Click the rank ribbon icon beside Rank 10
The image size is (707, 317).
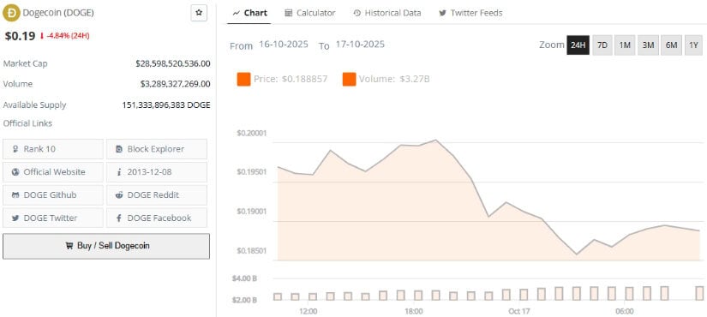pos(15,149)
